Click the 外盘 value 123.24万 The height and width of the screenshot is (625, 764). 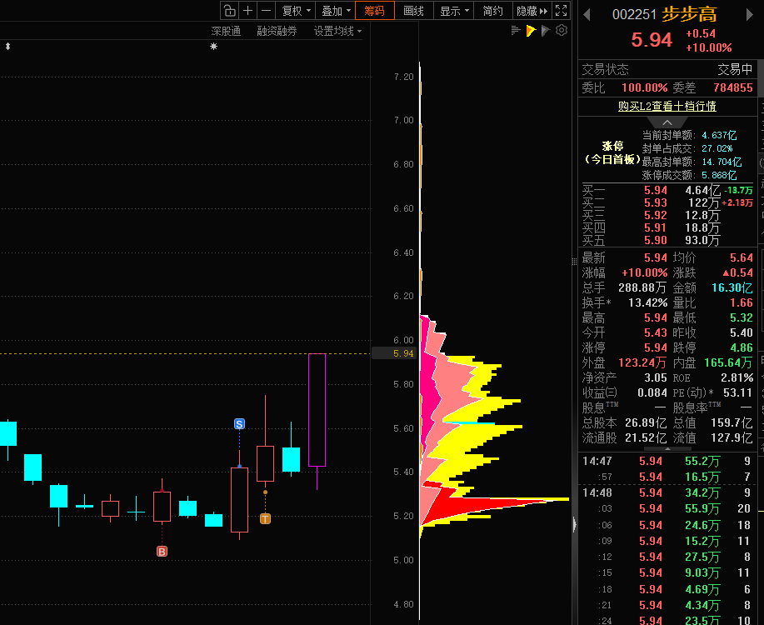642,362
